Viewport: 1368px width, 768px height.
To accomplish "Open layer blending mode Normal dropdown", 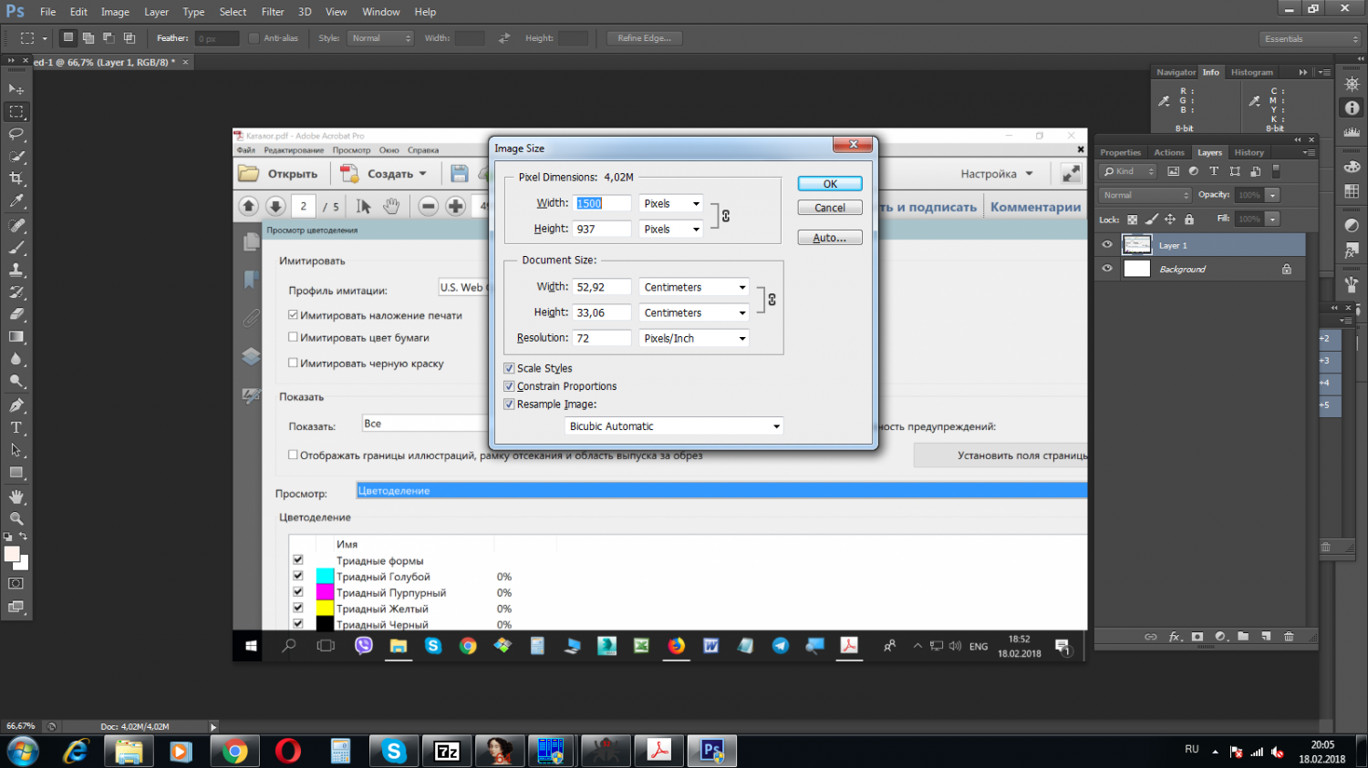I will (1145, 195).
